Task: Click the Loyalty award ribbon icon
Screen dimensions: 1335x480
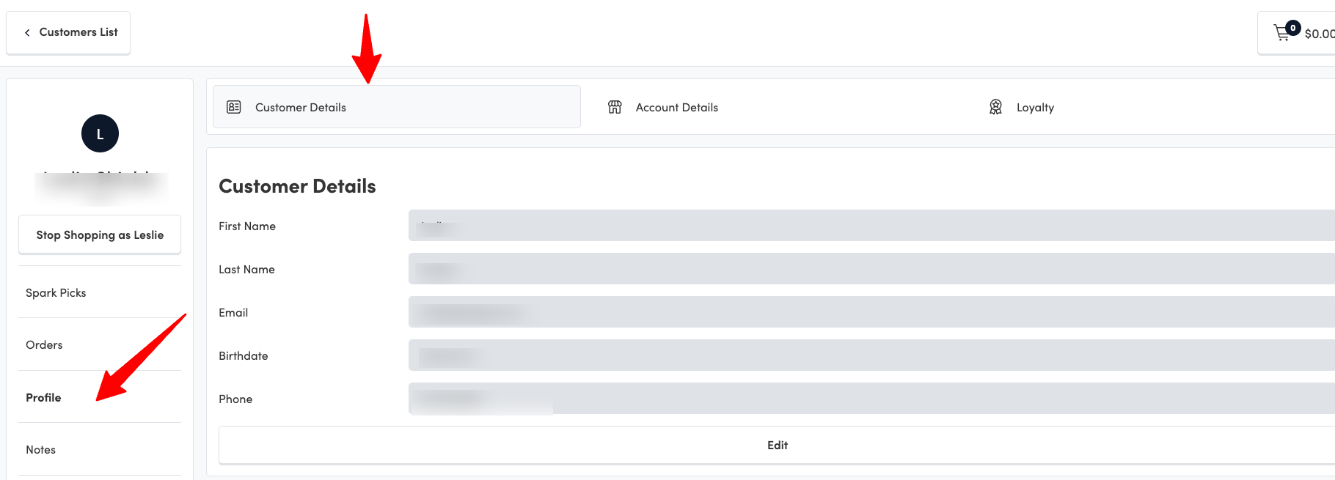Action: pos(995,107)
